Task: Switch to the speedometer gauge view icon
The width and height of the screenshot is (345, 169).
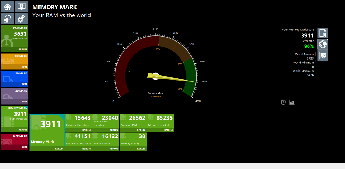Action: pyautogui.click(x=284, y=102)
